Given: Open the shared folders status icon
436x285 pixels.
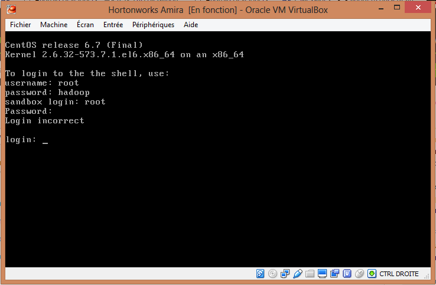Looking at the screenshot, I should pyautogui.click(x=310, y=274).
